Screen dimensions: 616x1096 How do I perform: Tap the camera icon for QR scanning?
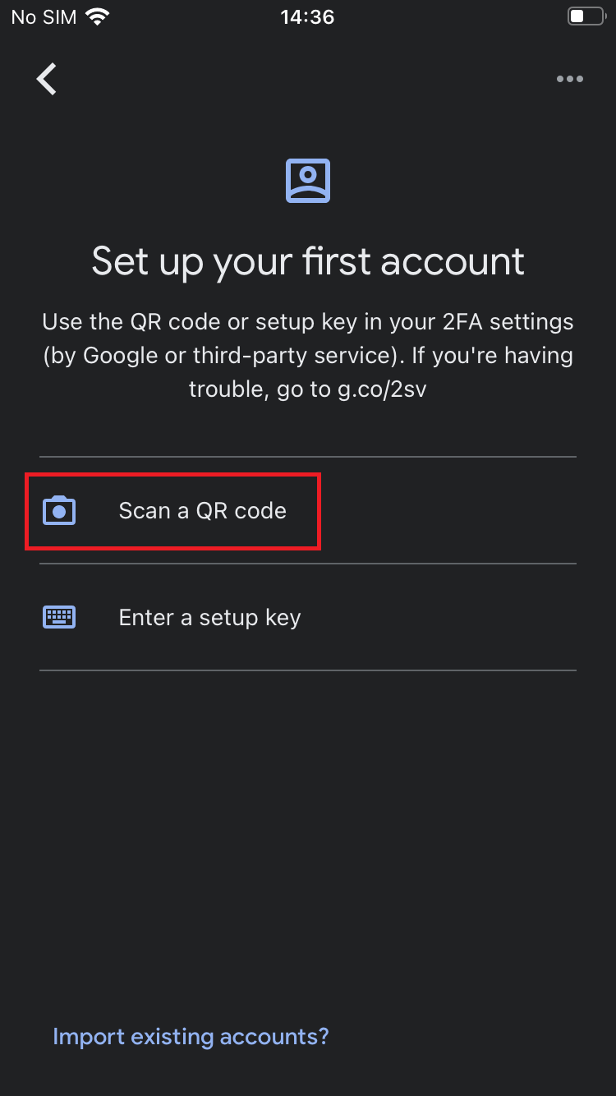[x=59, y=510]
